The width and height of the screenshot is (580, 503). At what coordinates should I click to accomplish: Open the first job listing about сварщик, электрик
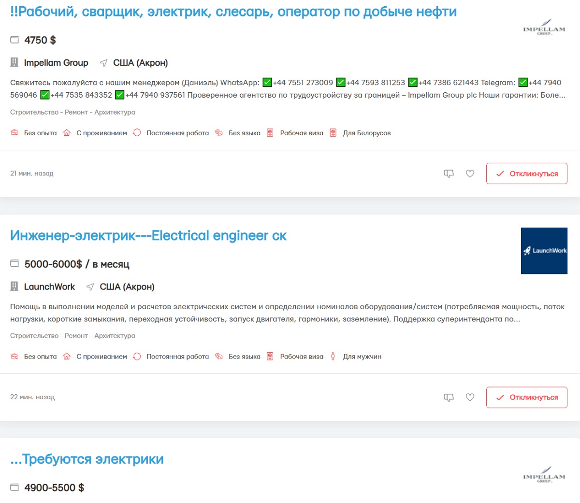(233, 12)
